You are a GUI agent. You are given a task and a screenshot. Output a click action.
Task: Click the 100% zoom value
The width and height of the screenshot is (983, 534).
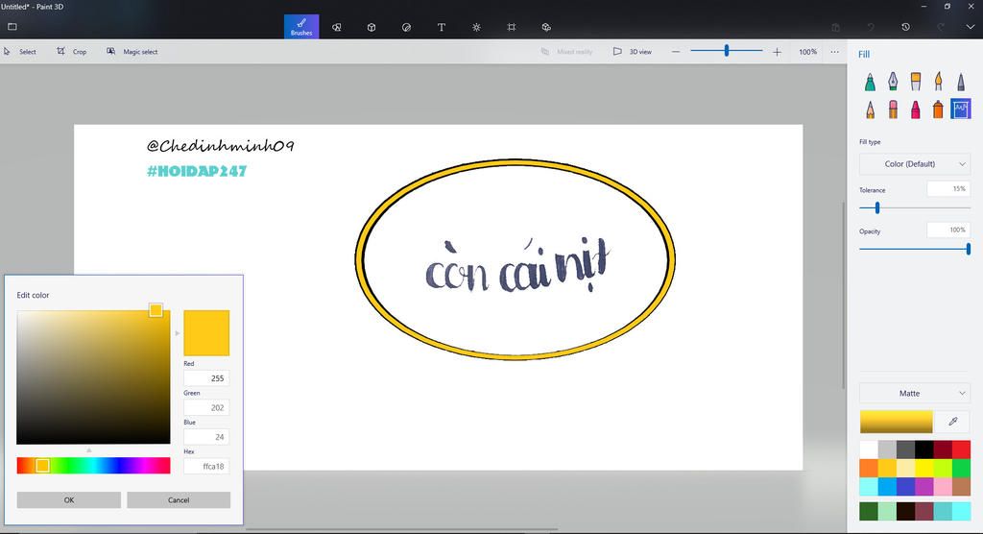coord(807,52)
